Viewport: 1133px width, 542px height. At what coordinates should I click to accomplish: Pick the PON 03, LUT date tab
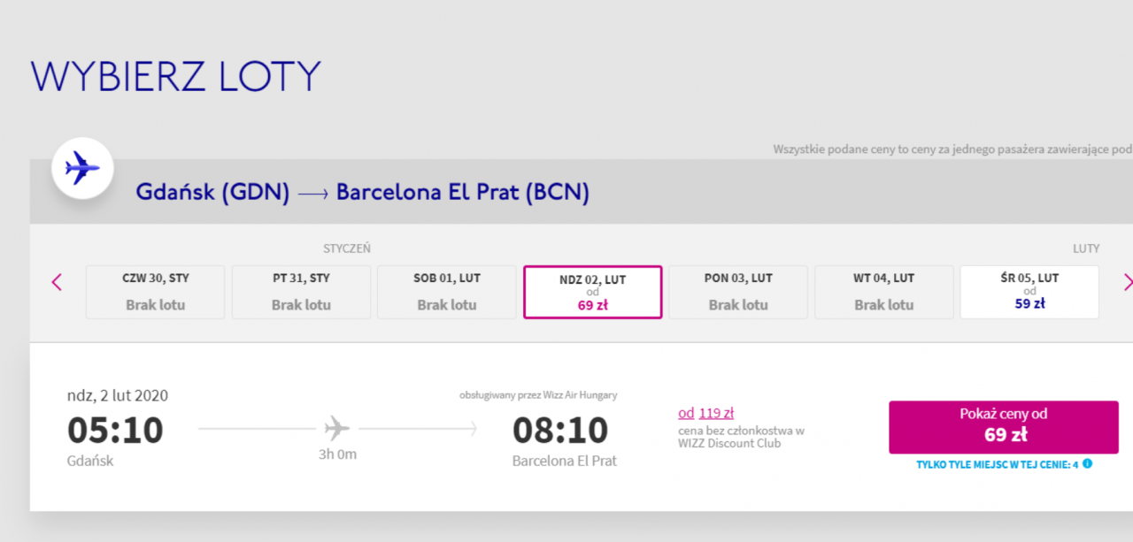[x=738, y=292]
